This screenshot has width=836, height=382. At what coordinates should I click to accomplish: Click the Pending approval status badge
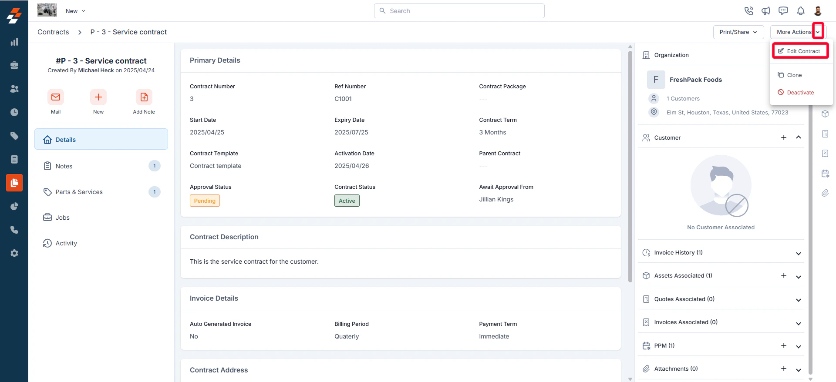[x=205, y=201]
